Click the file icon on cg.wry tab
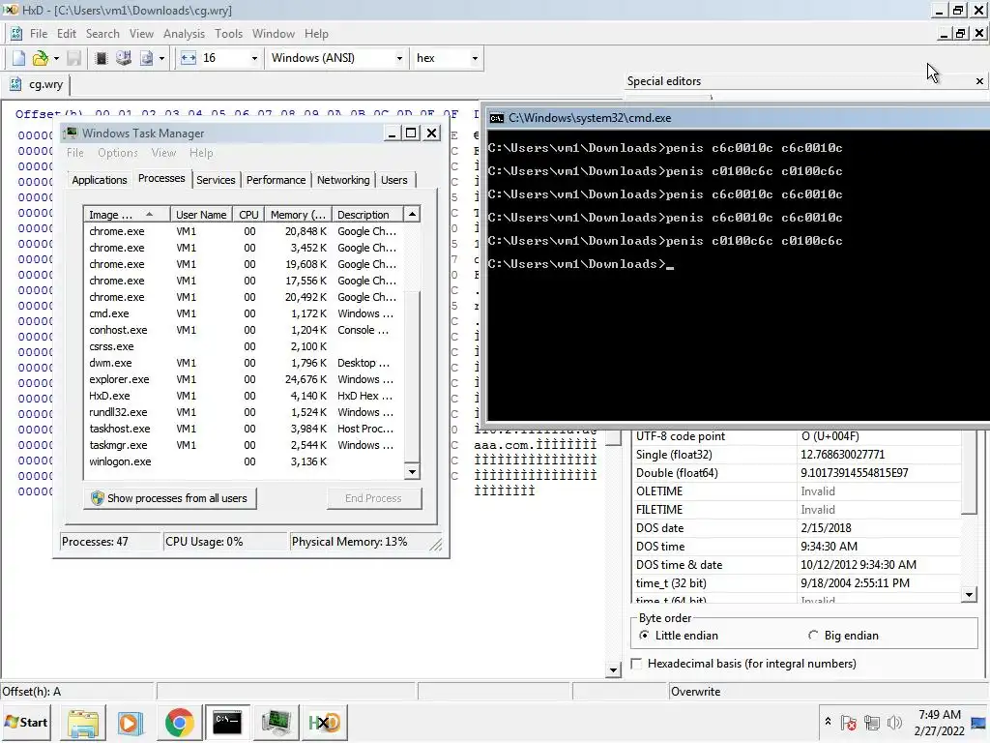Image resolution: width=990 pixels, height=743 pixels. (x=15, y=84)
